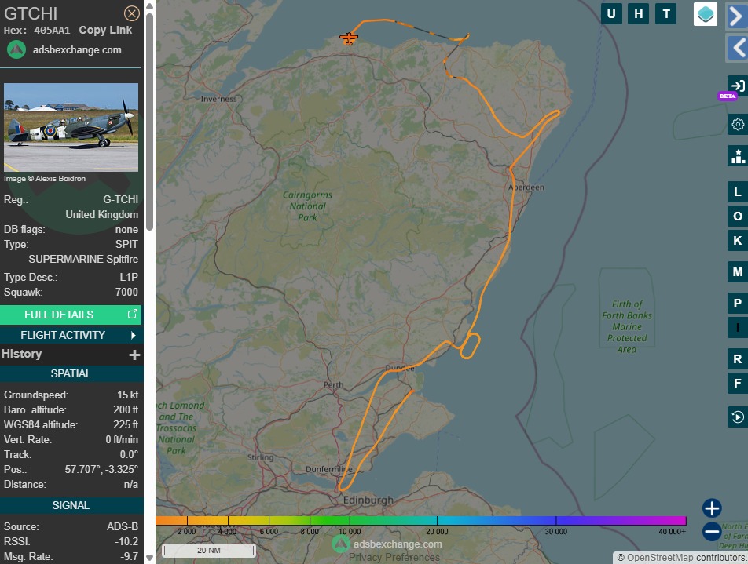Close the GTCHI aircraft panel

(x=132, y=13)
